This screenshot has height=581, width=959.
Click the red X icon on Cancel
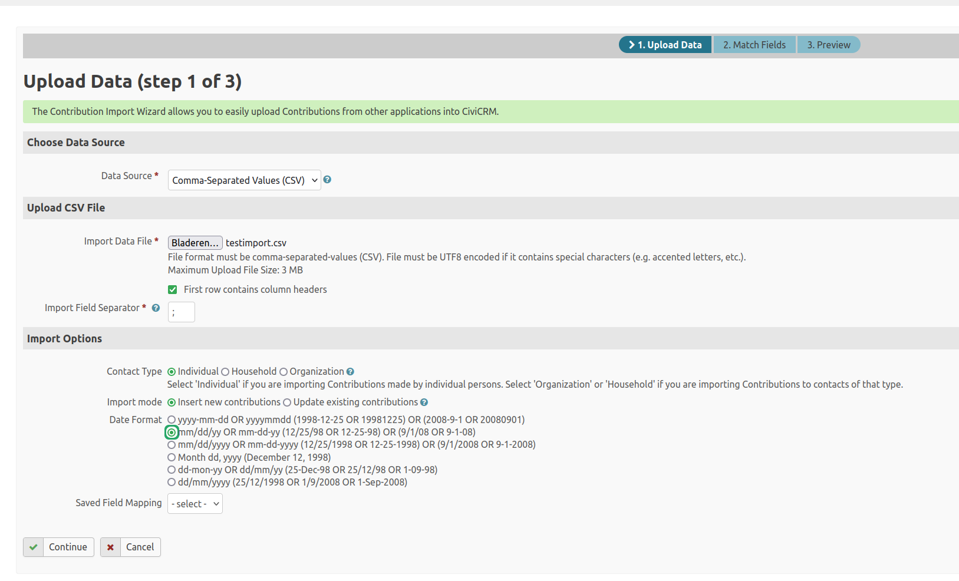coord(110,547)
